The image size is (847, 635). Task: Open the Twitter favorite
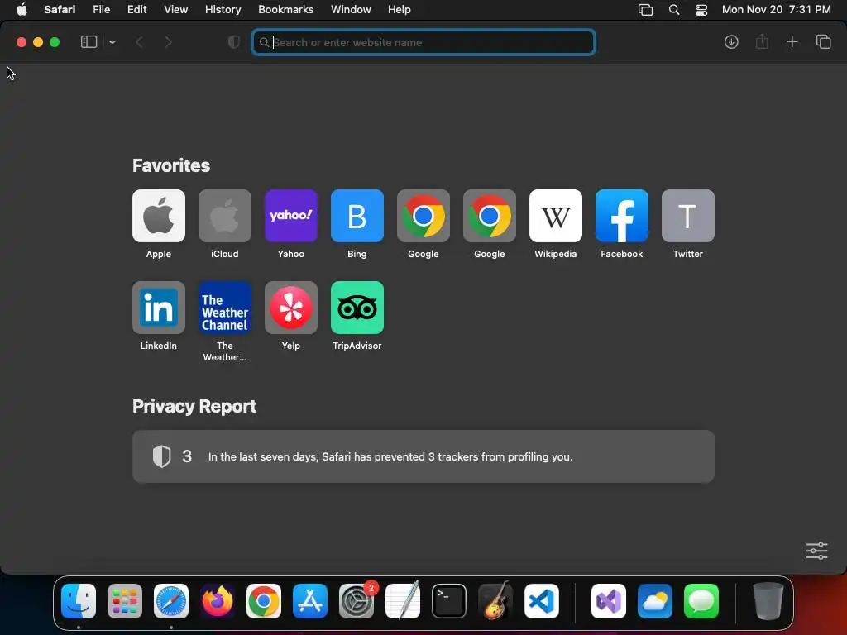pos(687,216)
